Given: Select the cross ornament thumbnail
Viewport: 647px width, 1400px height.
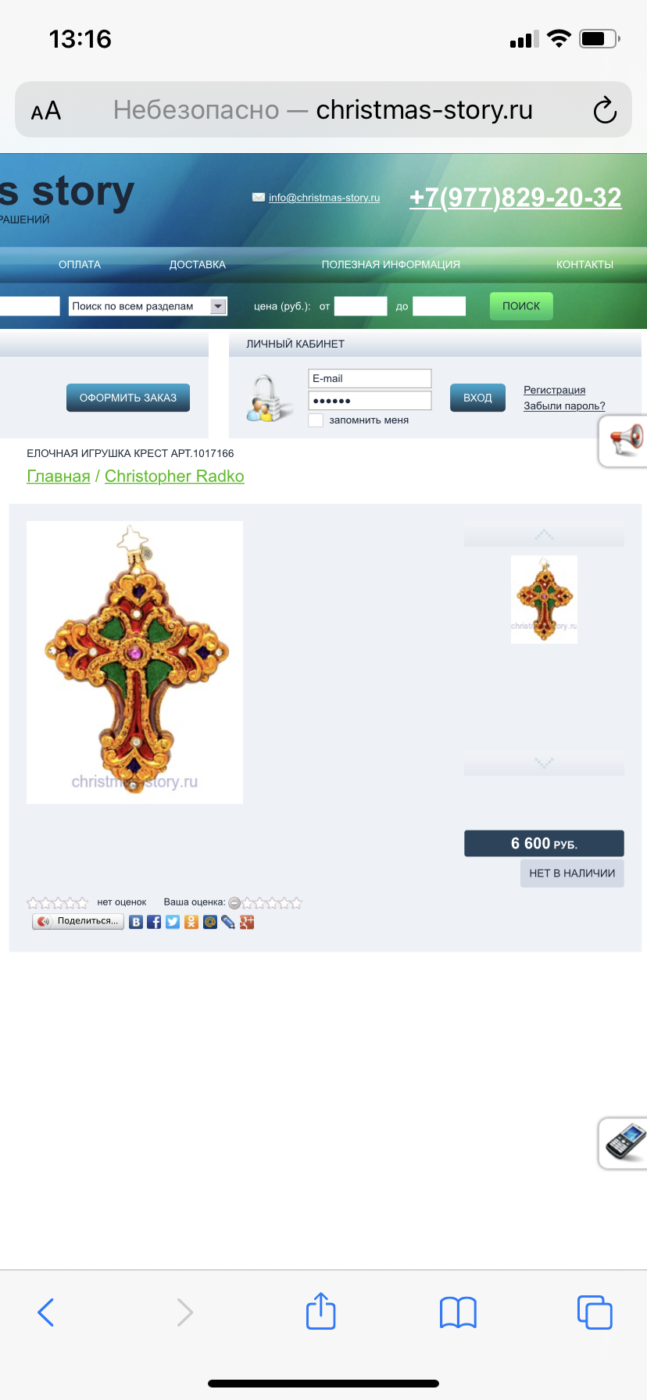Looking at the screenshot, I should point(544,599).
